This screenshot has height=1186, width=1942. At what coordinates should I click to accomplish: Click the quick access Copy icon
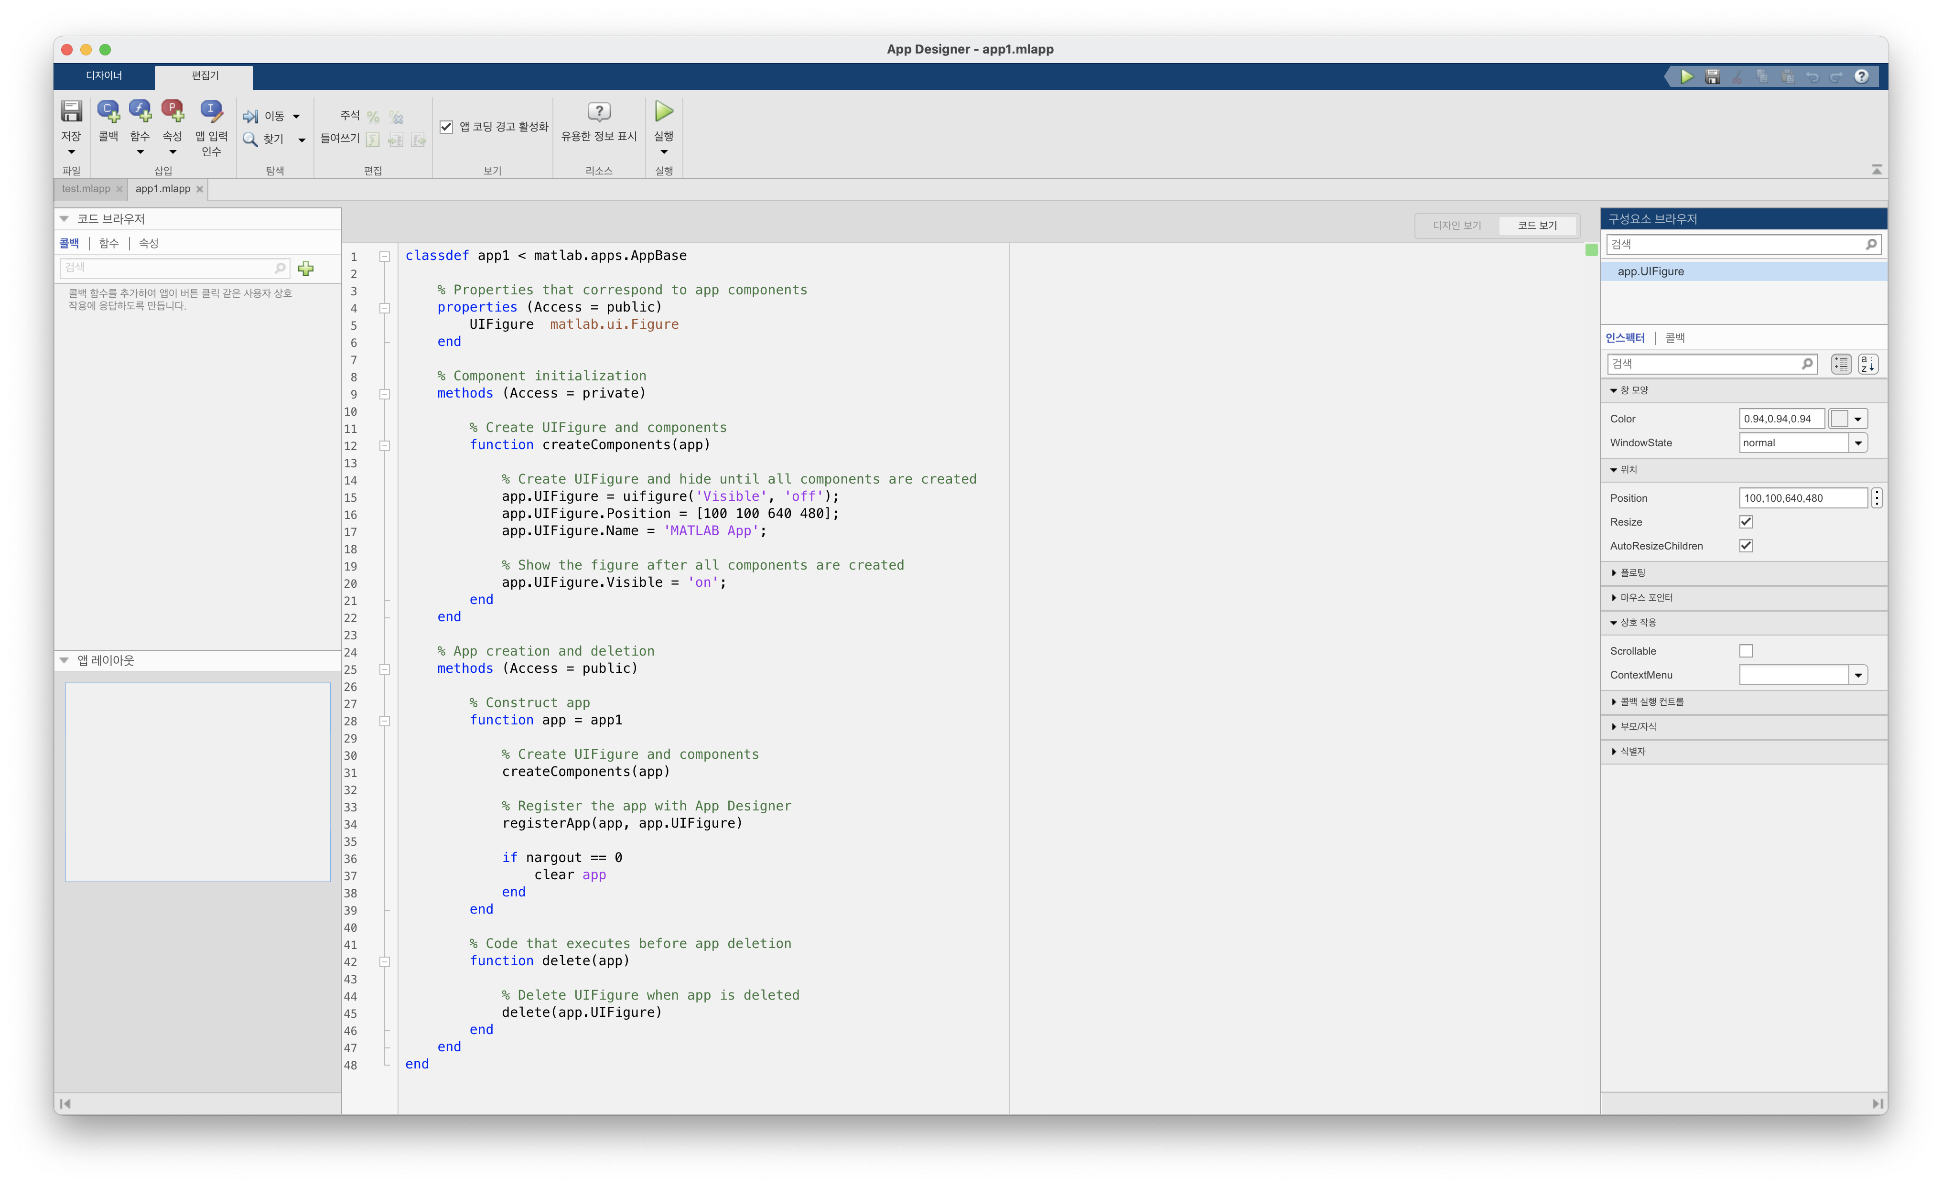(x=1762, y=76)
